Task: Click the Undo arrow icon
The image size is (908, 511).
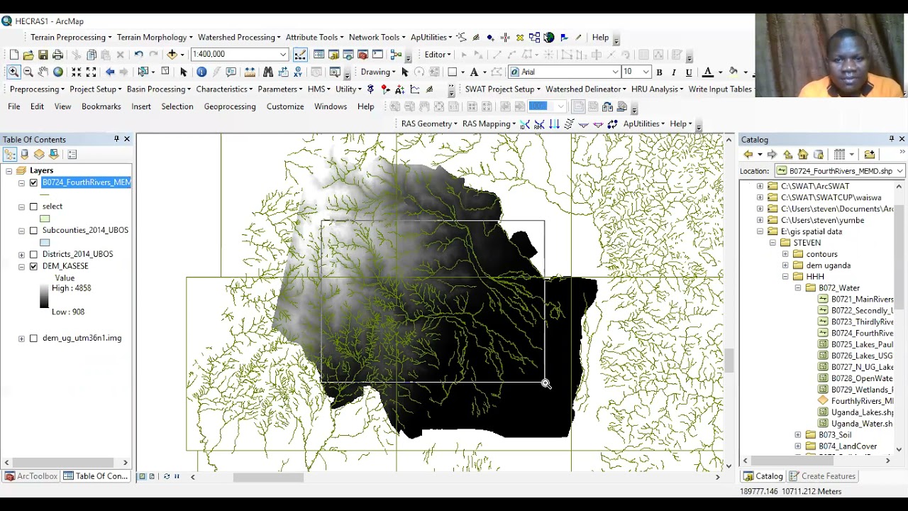Action: click(139, 55)
